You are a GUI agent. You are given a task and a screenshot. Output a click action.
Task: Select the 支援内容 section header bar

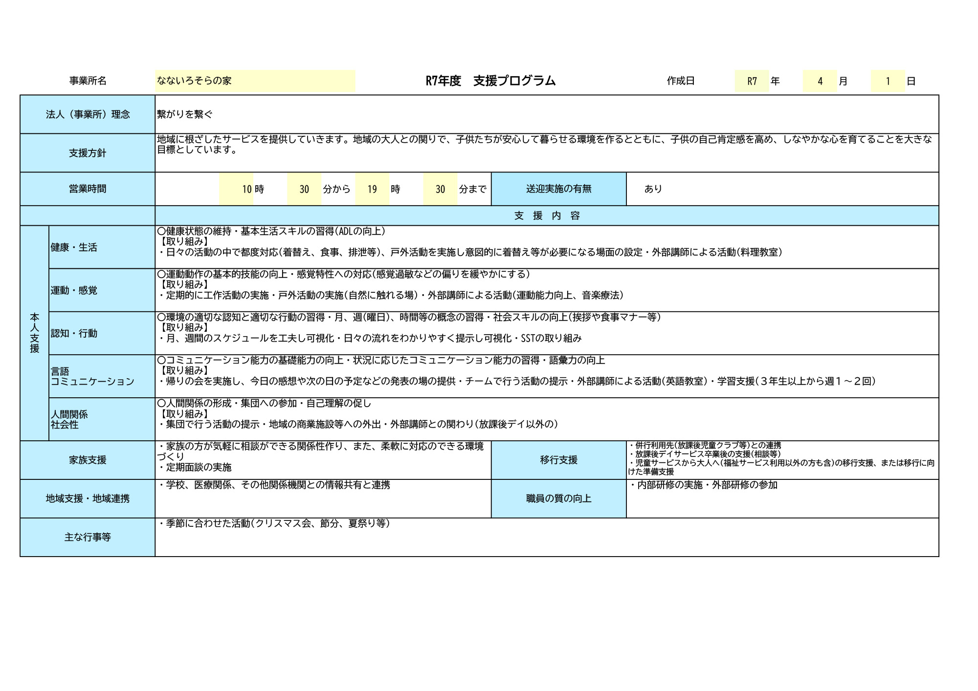click(x=547, y=216)
